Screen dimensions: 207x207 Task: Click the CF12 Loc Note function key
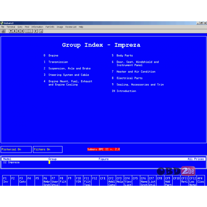(x=192, y=180)
